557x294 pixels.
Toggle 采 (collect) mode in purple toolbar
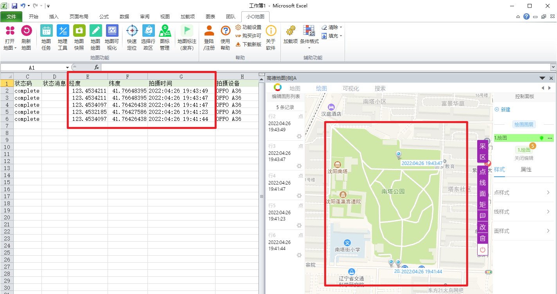(x=483, y=146)
